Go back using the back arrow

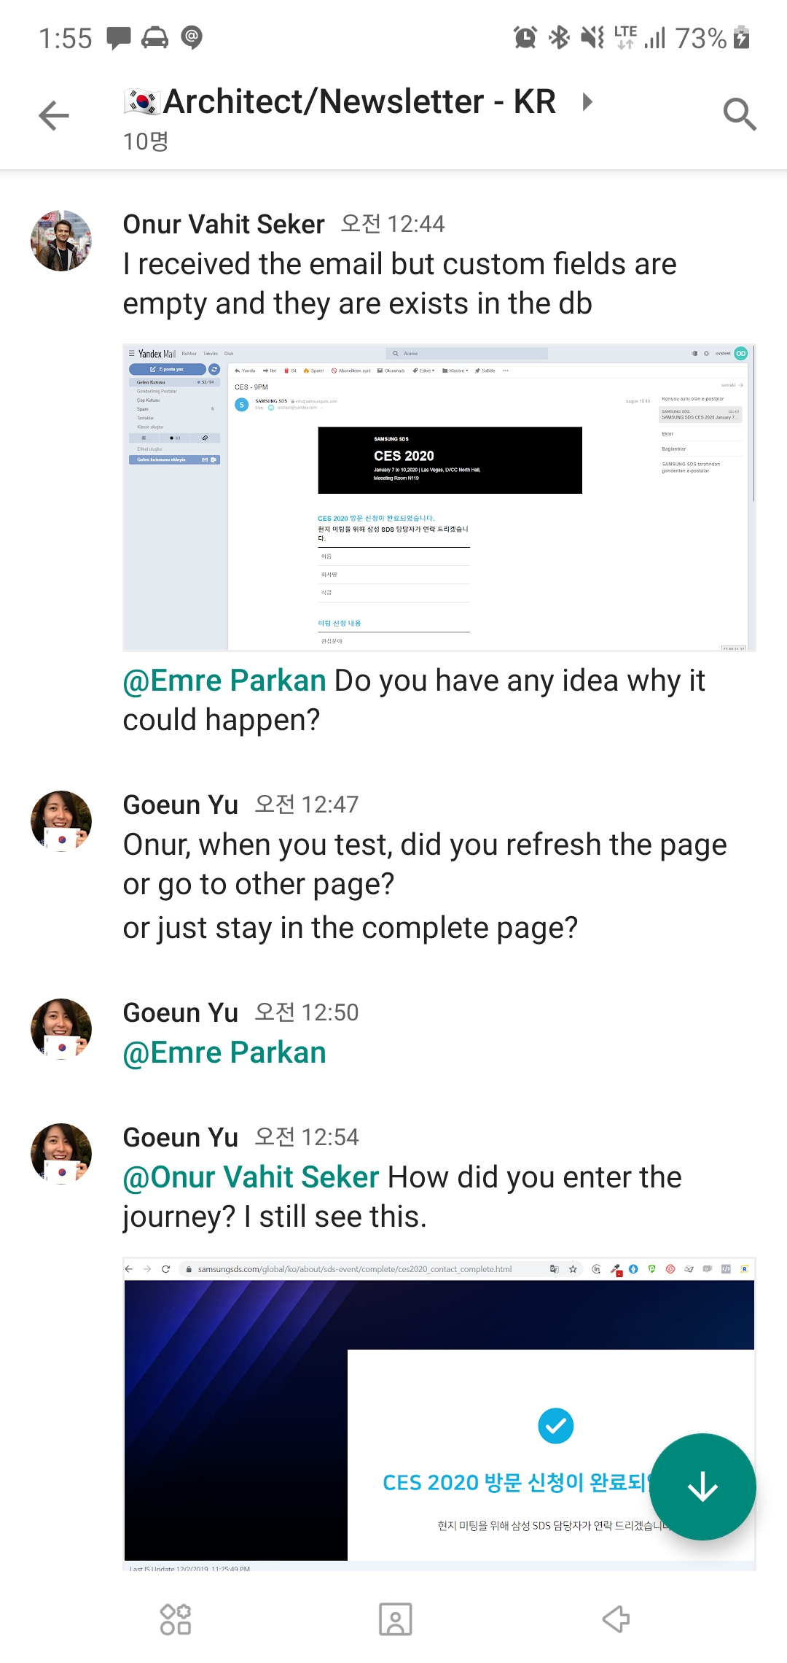point(54,115)
